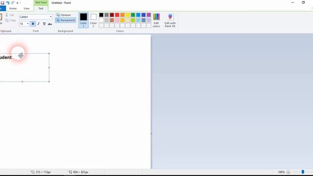The image size is (313, 176).
Task: Select Color 1 foreground box
Action: [x=84, y=20]
